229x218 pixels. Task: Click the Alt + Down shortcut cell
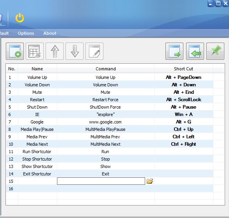pyautogui.click(x=184, y=85)
